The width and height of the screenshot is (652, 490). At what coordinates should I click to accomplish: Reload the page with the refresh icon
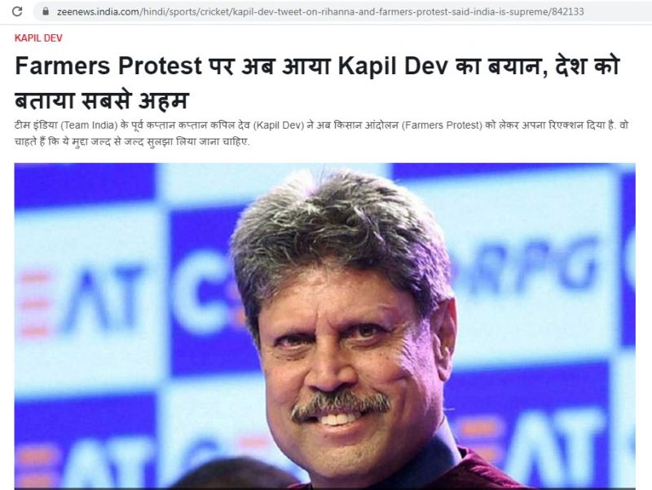[x=17, y=11]
